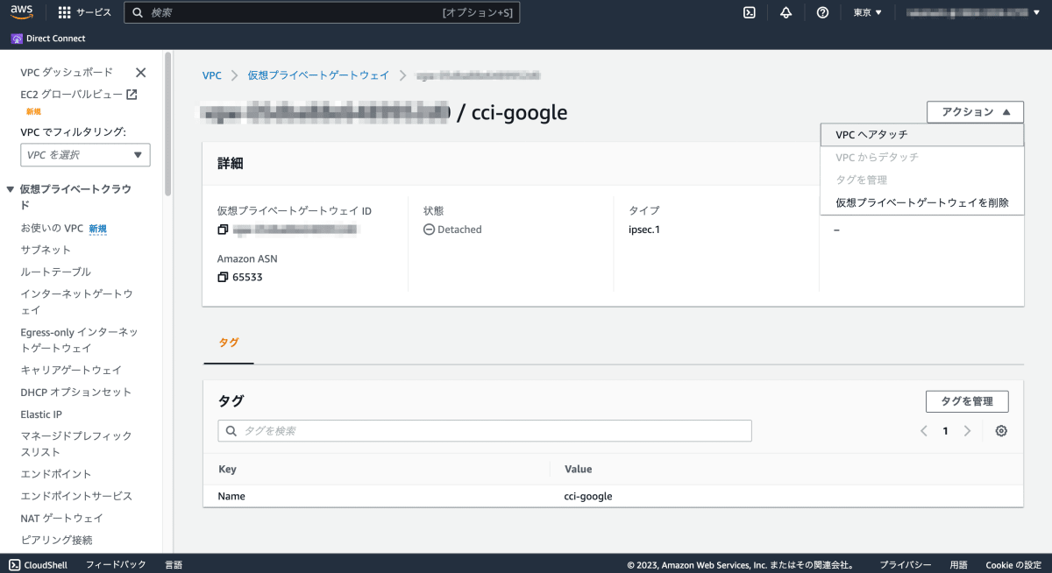This screenshot has height=573, width=1052.
Task: Click 言語 in the footer
Action: [x=174, y=565]
